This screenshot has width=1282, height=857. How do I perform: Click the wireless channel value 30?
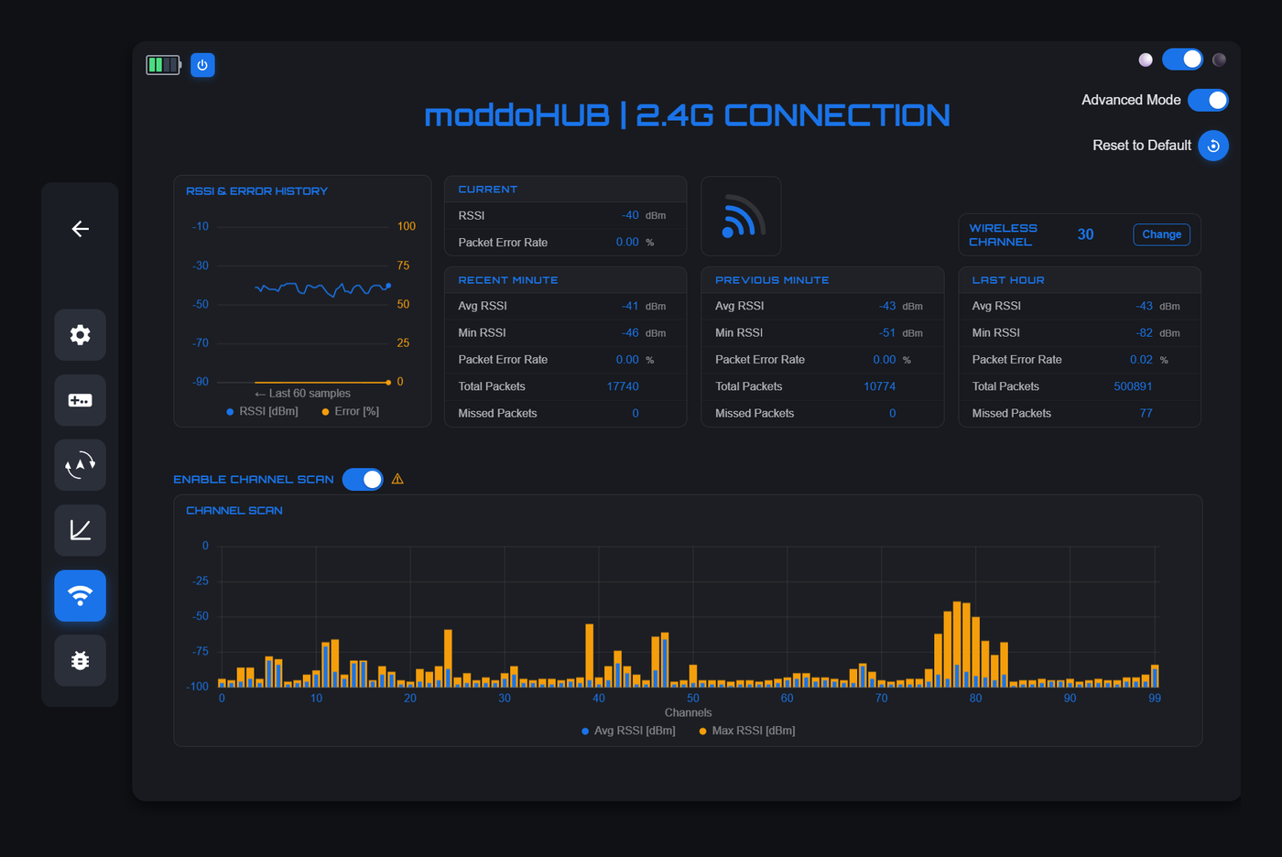click(x=1085, y=234)
